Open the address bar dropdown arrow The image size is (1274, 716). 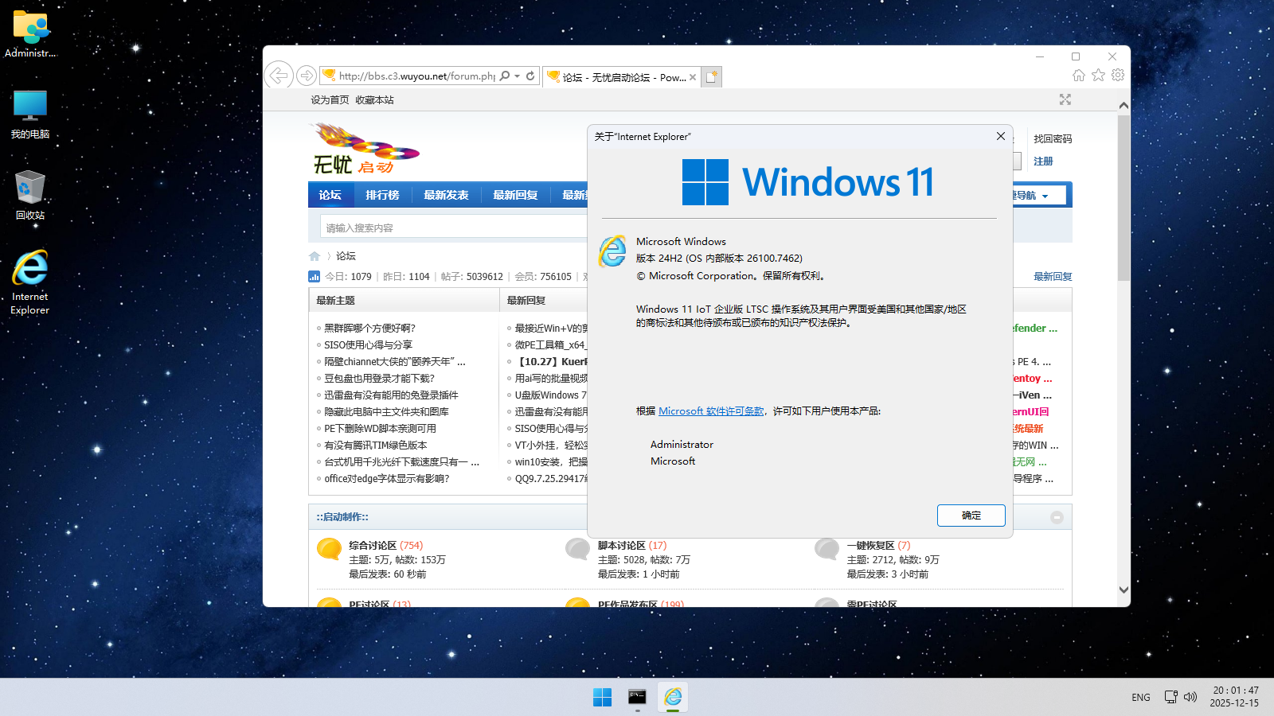click(518, 76)
